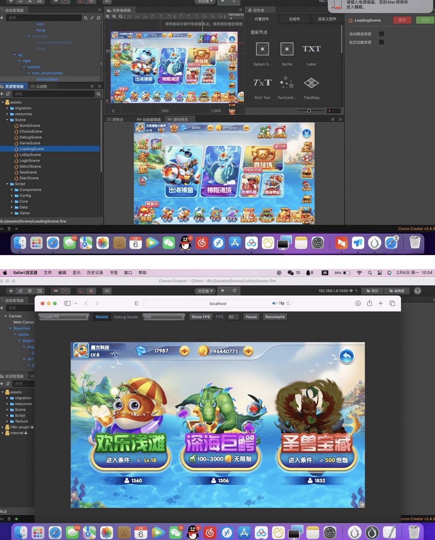Click the control library icon size slider
The height and width of the screenshot is (540, 435).
pos(309,111)
